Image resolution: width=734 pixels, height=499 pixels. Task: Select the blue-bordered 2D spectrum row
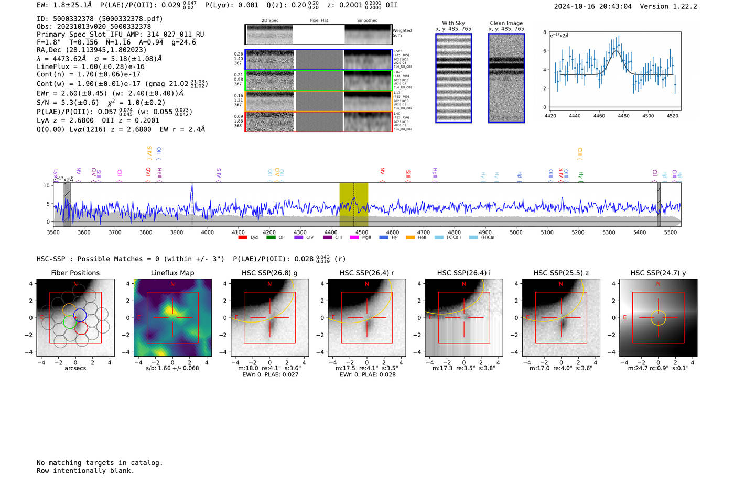[318, 60]
